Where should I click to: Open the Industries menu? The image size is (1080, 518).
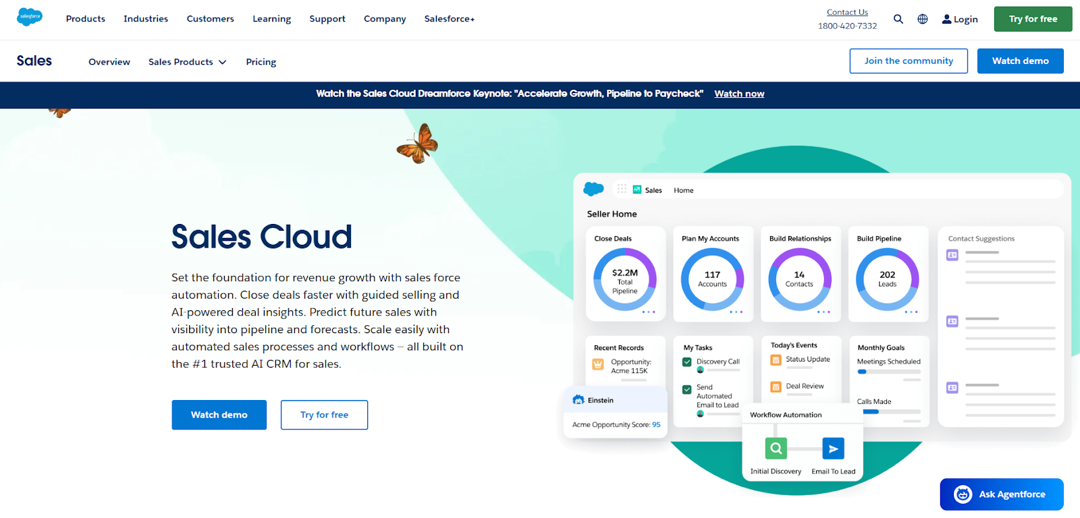tap(146, 19)
